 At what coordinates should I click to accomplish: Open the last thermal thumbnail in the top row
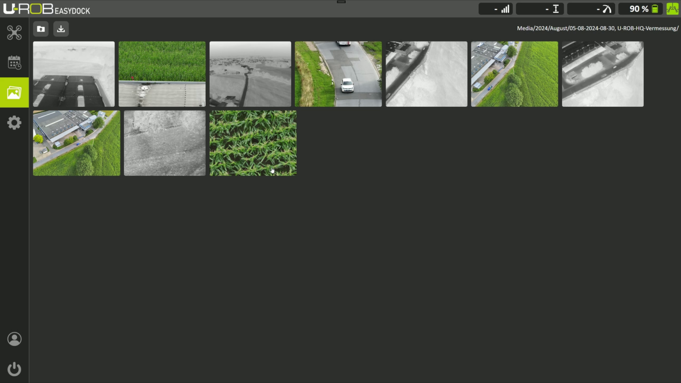pyautogui.click(x=603, y=74)
